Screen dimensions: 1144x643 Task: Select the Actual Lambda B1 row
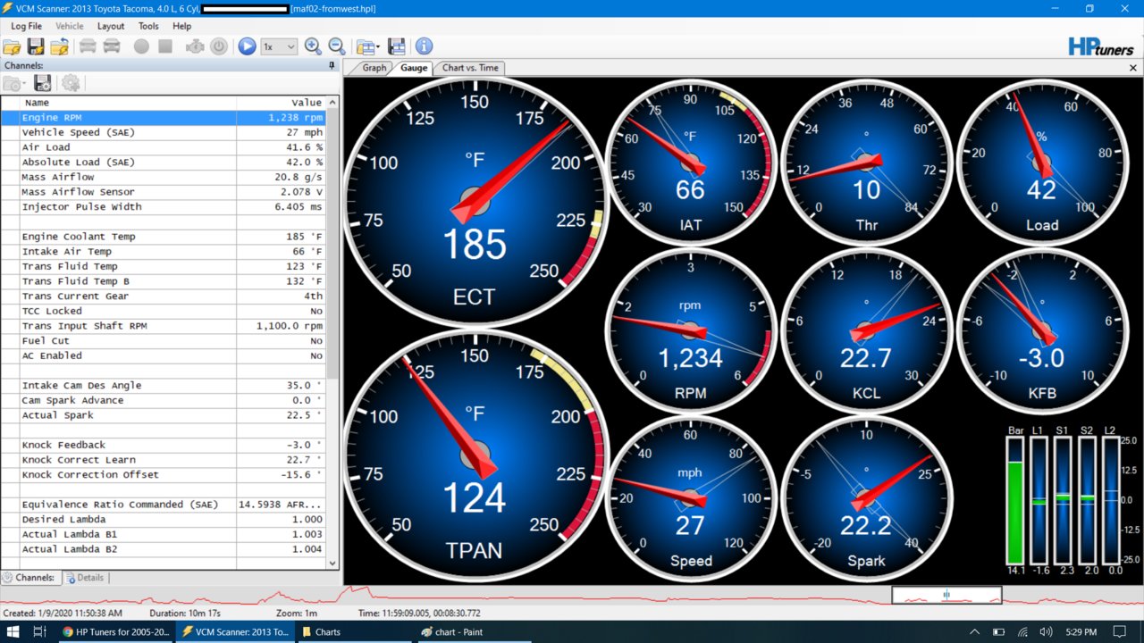[x=164, y=534]
